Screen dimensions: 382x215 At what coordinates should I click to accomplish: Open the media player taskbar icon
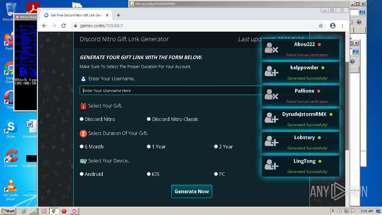tap(44, 211)
